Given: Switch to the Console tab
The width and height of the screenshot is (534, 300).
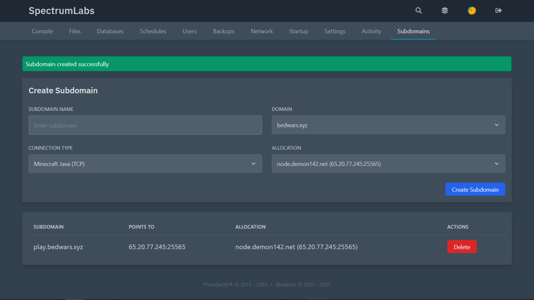Looking at the screenshot, I should click(42, 31).
